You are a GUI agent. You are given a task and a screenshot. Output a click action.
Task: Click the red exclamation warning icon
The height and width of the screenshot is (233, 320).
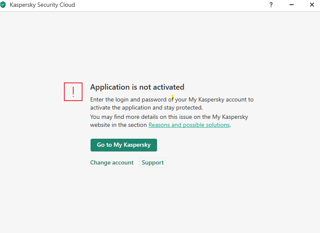(73, 91)
